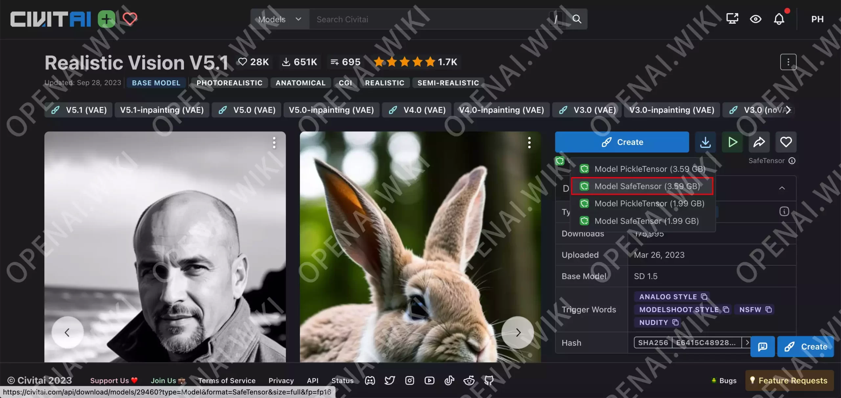The height and width of the screenshot is (398, 841).
Task: Switch to the V5.0 (VAE) version tab
Action: [x=246, y=110]
